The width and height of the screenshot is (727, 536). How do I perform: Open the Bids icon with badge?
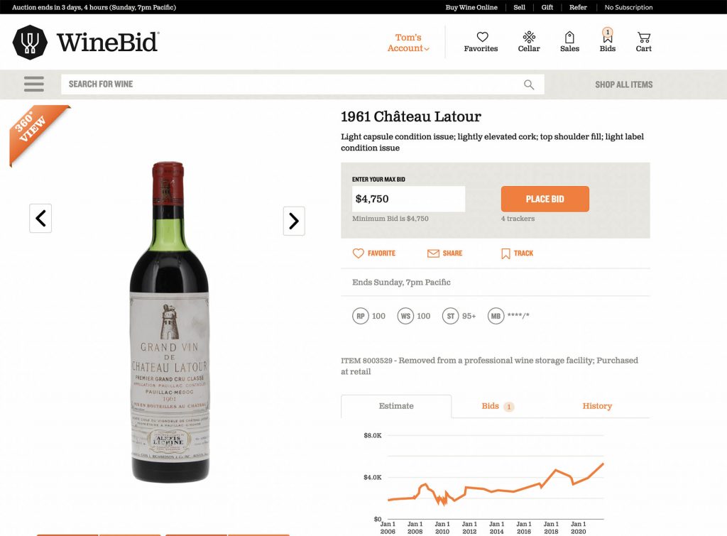pyautogui.click(x=608, y=38)
